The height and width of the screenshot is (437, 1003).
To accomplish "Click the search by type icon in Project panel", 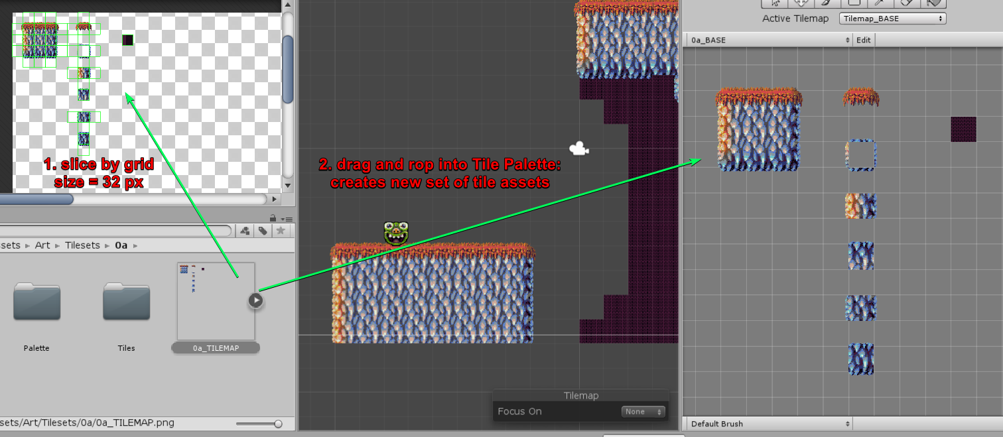I will (x=245, y=230).
